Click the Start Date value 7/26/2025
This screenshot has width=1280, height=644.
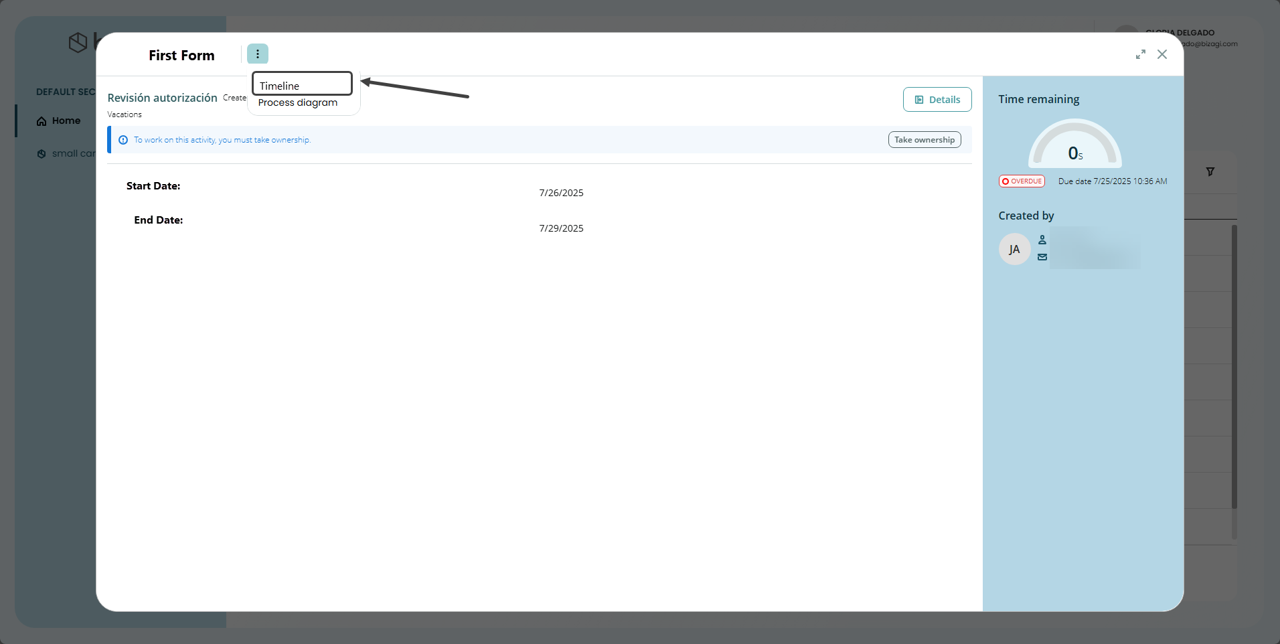pyautogui.click(x=561, y=193)
